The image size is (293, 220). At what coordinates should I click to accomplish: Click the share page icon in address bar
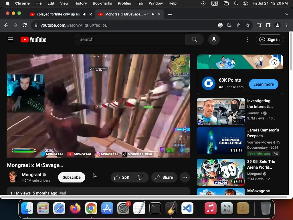click(x=239, y=25)
